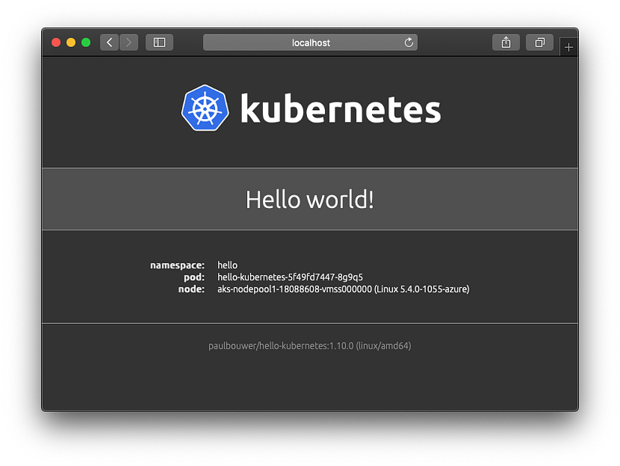Show all open tabs overview
620x466 pixels.
point(539,43)
